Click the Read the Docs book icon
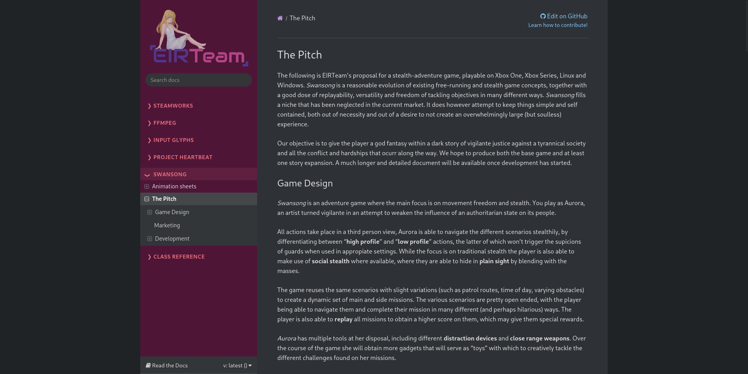This screenshot has height=374, width=748. coord(148,365)
